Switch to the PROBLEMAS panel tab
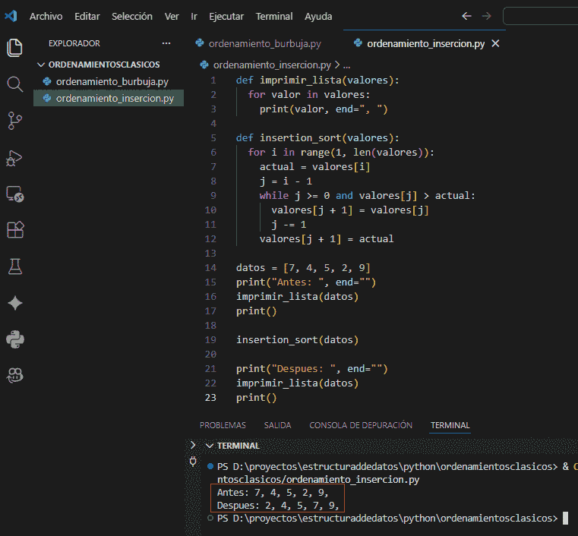The height and width of the screenshot is (536, 578). click(223, 425)
